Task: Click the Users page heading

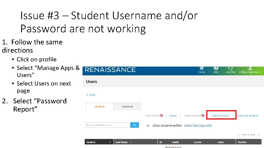Action: tap(92, 82)
